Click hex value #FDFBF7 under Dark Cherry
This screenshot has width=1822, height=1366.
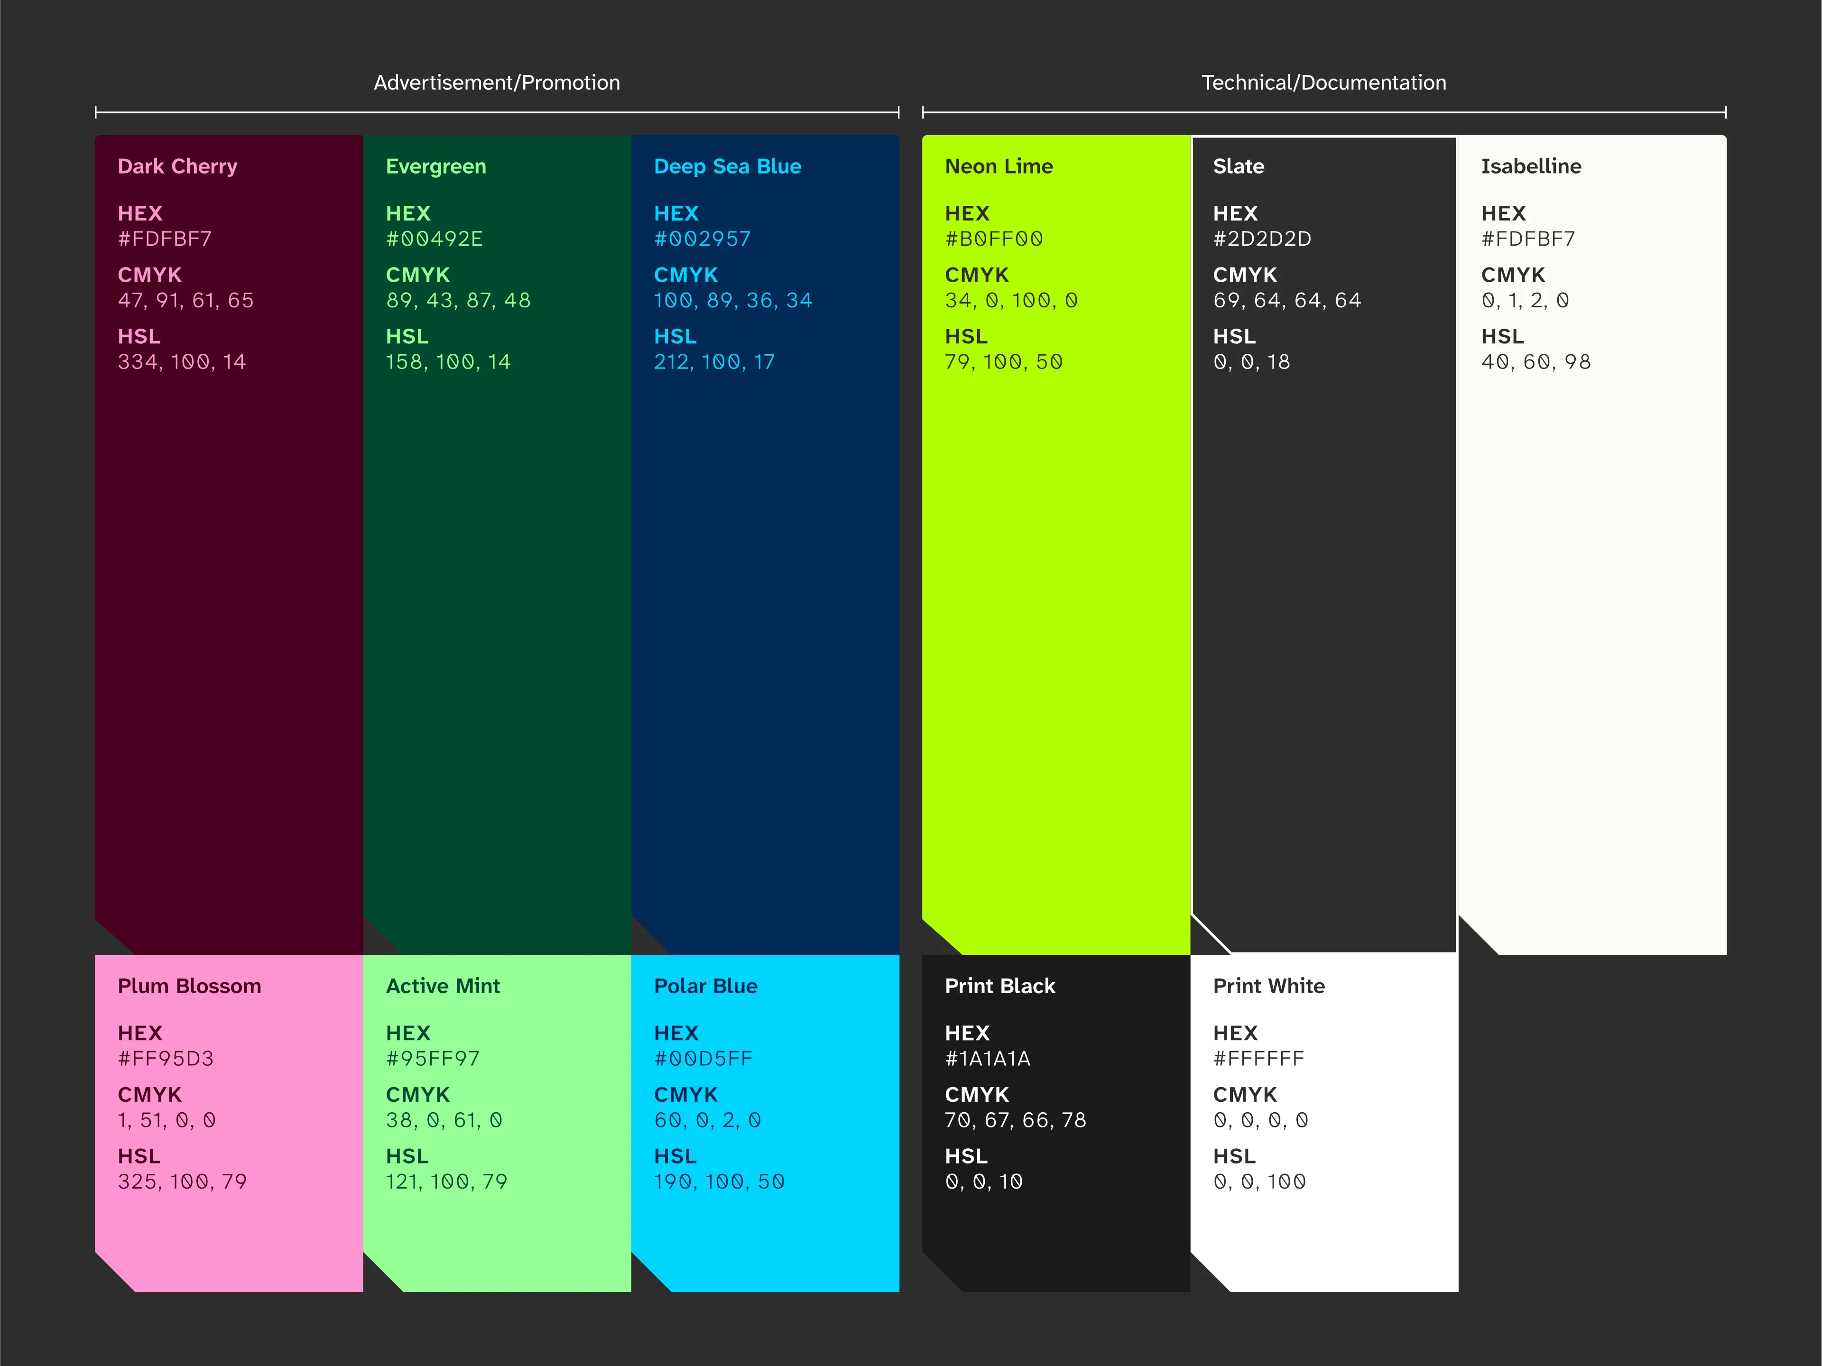coord(165,239)
